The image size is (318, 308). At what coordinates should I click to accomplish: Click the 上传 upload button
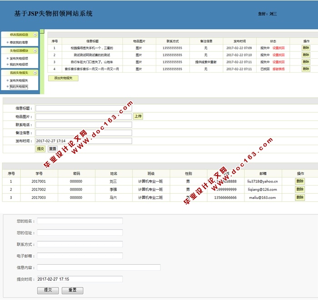138,116
